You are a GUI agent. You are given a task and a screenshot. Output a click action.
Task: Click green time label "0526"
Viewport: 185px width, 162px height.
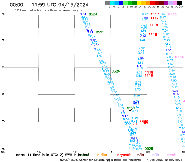pyautogui.click(x=116, y=71)
